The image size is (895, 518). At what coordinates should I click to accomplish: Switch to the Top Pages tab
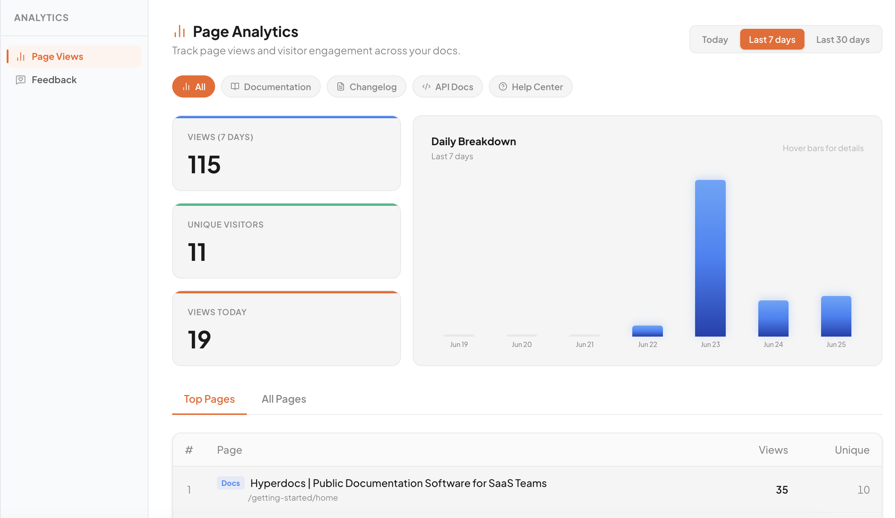pyautogui.click(x=210, y=399)
